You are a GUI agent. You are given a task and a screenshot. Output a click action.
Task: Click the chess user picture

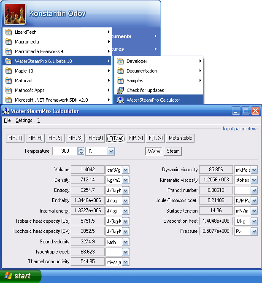tap(15, 14)
